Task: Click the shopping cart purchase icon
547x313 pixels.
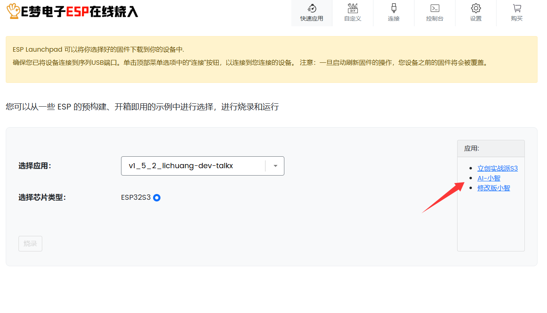Action: pos(517,8)
